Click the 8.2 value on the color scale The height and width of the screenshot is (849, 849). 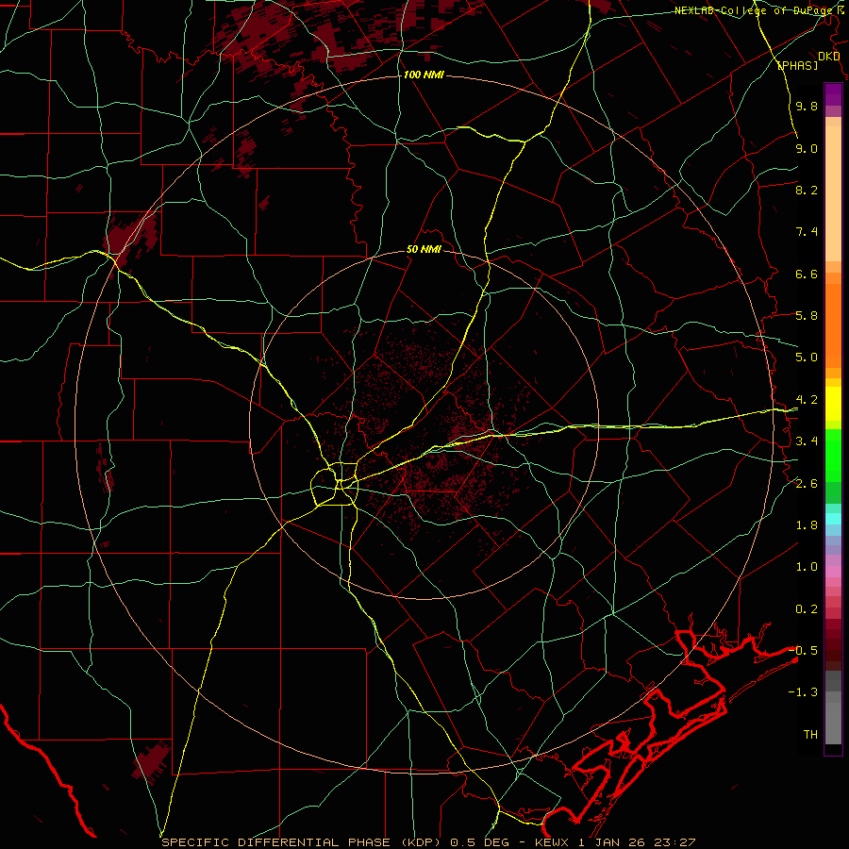click(807, 190)
